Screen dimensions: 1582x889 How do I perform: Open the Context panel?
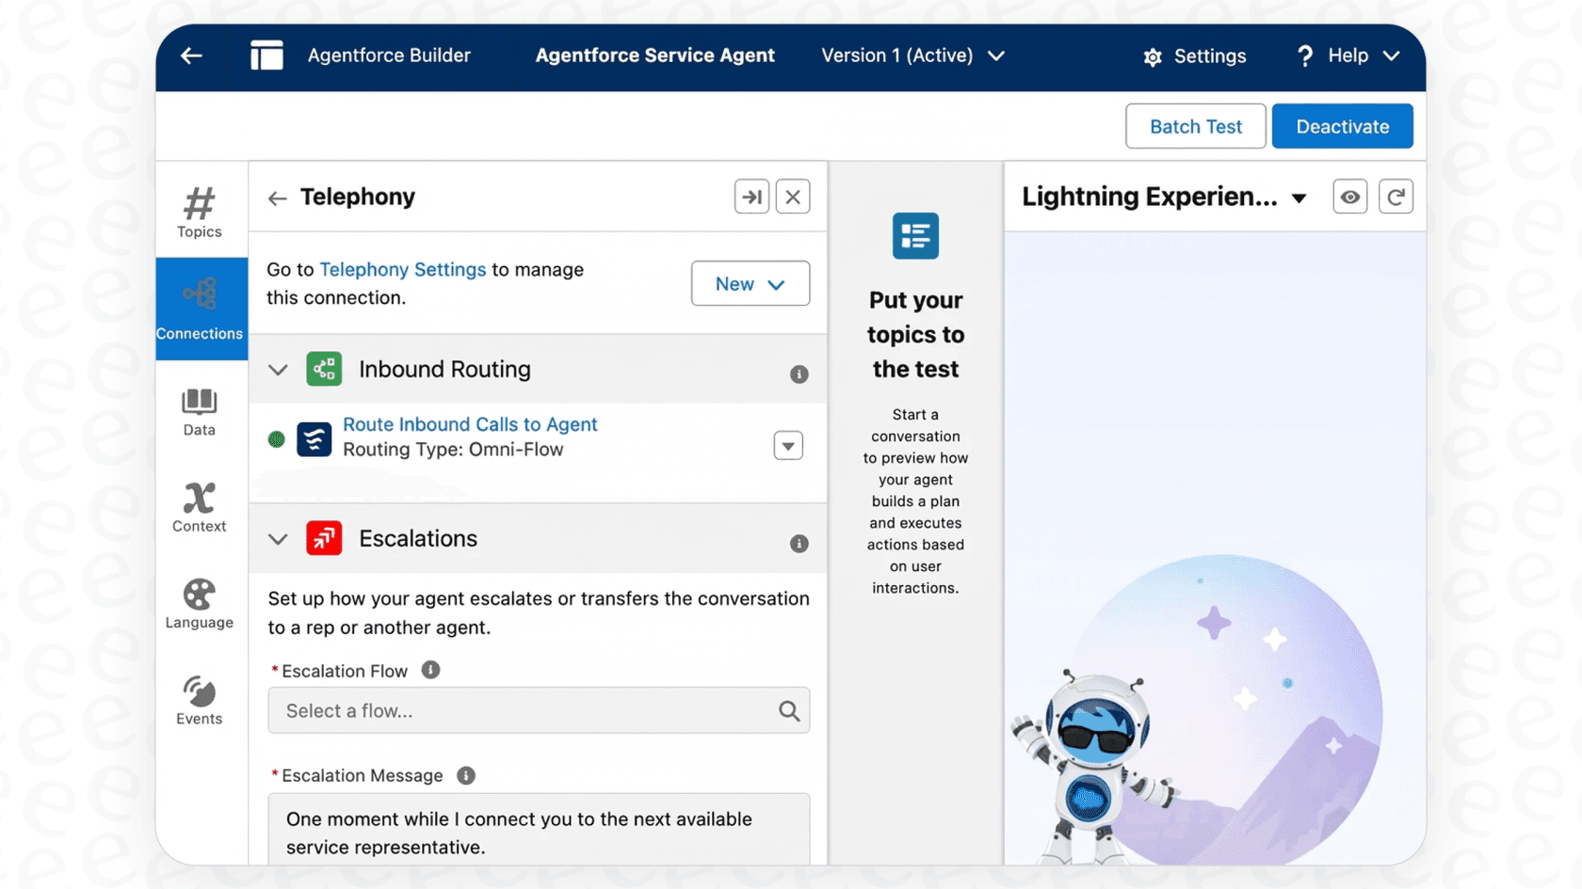point(199,508)
